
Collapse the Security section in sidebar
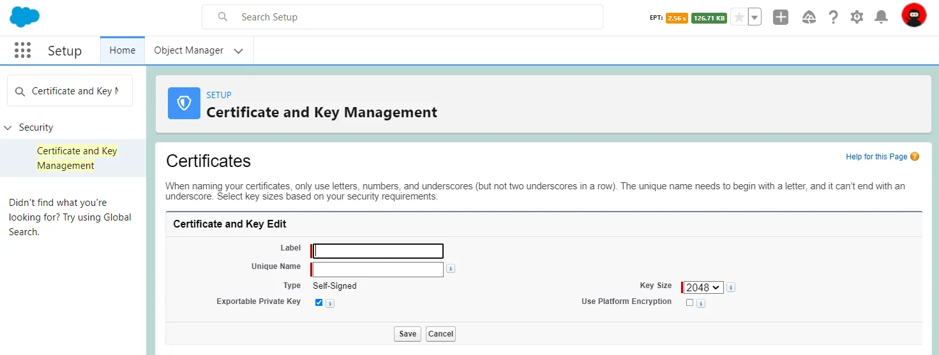coord(8,127)
